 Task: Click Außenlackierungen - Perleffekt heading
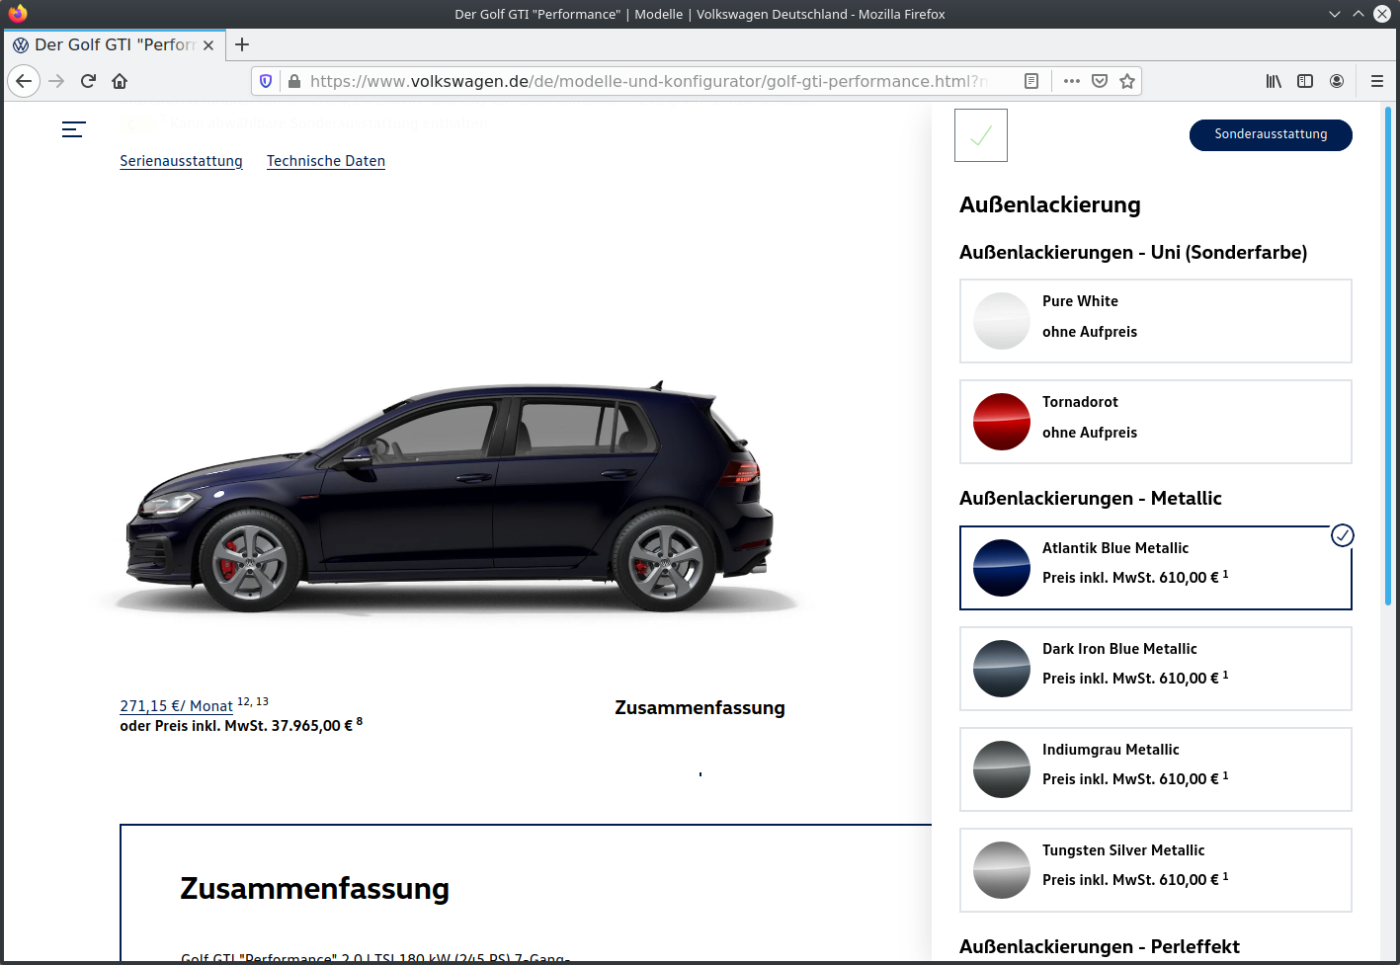click(1100, 947)
